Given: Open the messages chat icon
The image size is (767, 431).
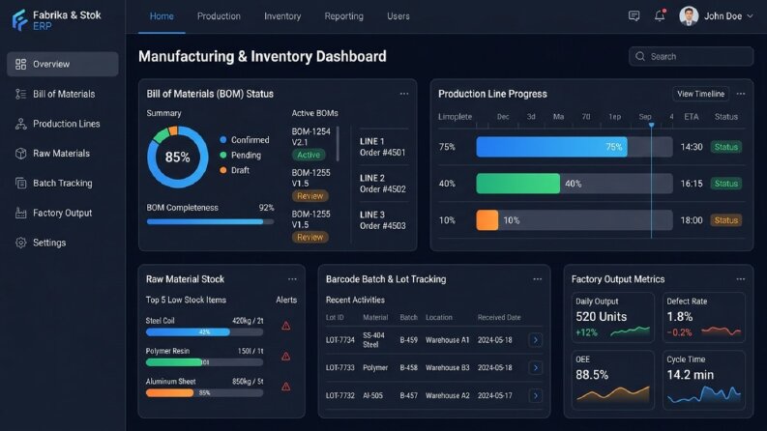Looking at the screenshot, I should point(634,16).
